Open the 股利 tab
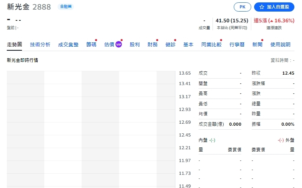The height and width of the screenshot is (188, 302). pyautogui.click(x=135, y=45)
